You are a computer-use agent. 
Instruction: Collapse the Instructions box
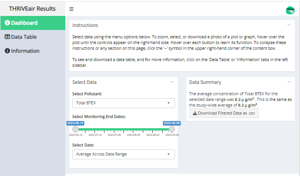pyautogui.click(x=289, y=25)
